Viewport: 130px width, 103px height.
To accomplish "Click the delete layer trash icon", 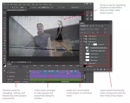I will click(108, 69).
